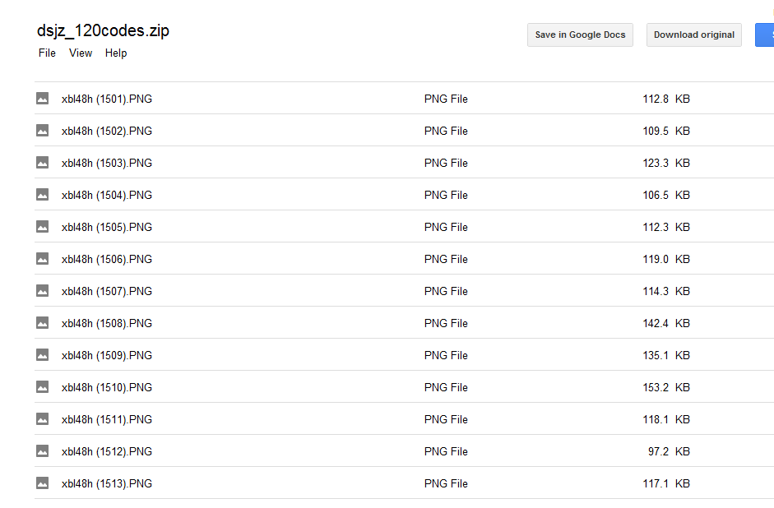Image resolution: width=774 pixels, height=508 pixels.
Task: Click the image icon beside xbl48h (1505).PNG
Action: pos(43,227)
